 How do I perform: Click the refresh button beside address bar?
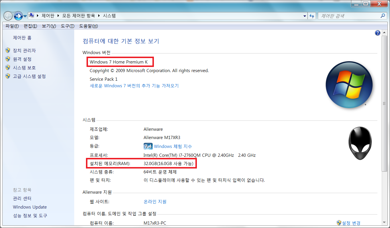click(312, 16)
